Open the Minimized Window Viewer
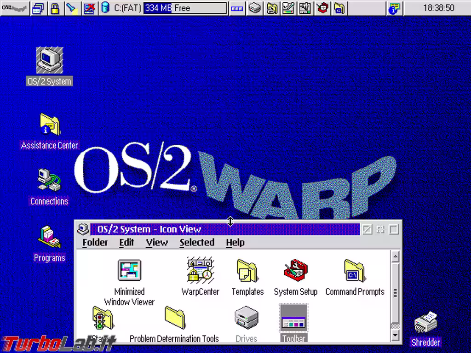Screen dimensions: 471x353 click(129, 271)
